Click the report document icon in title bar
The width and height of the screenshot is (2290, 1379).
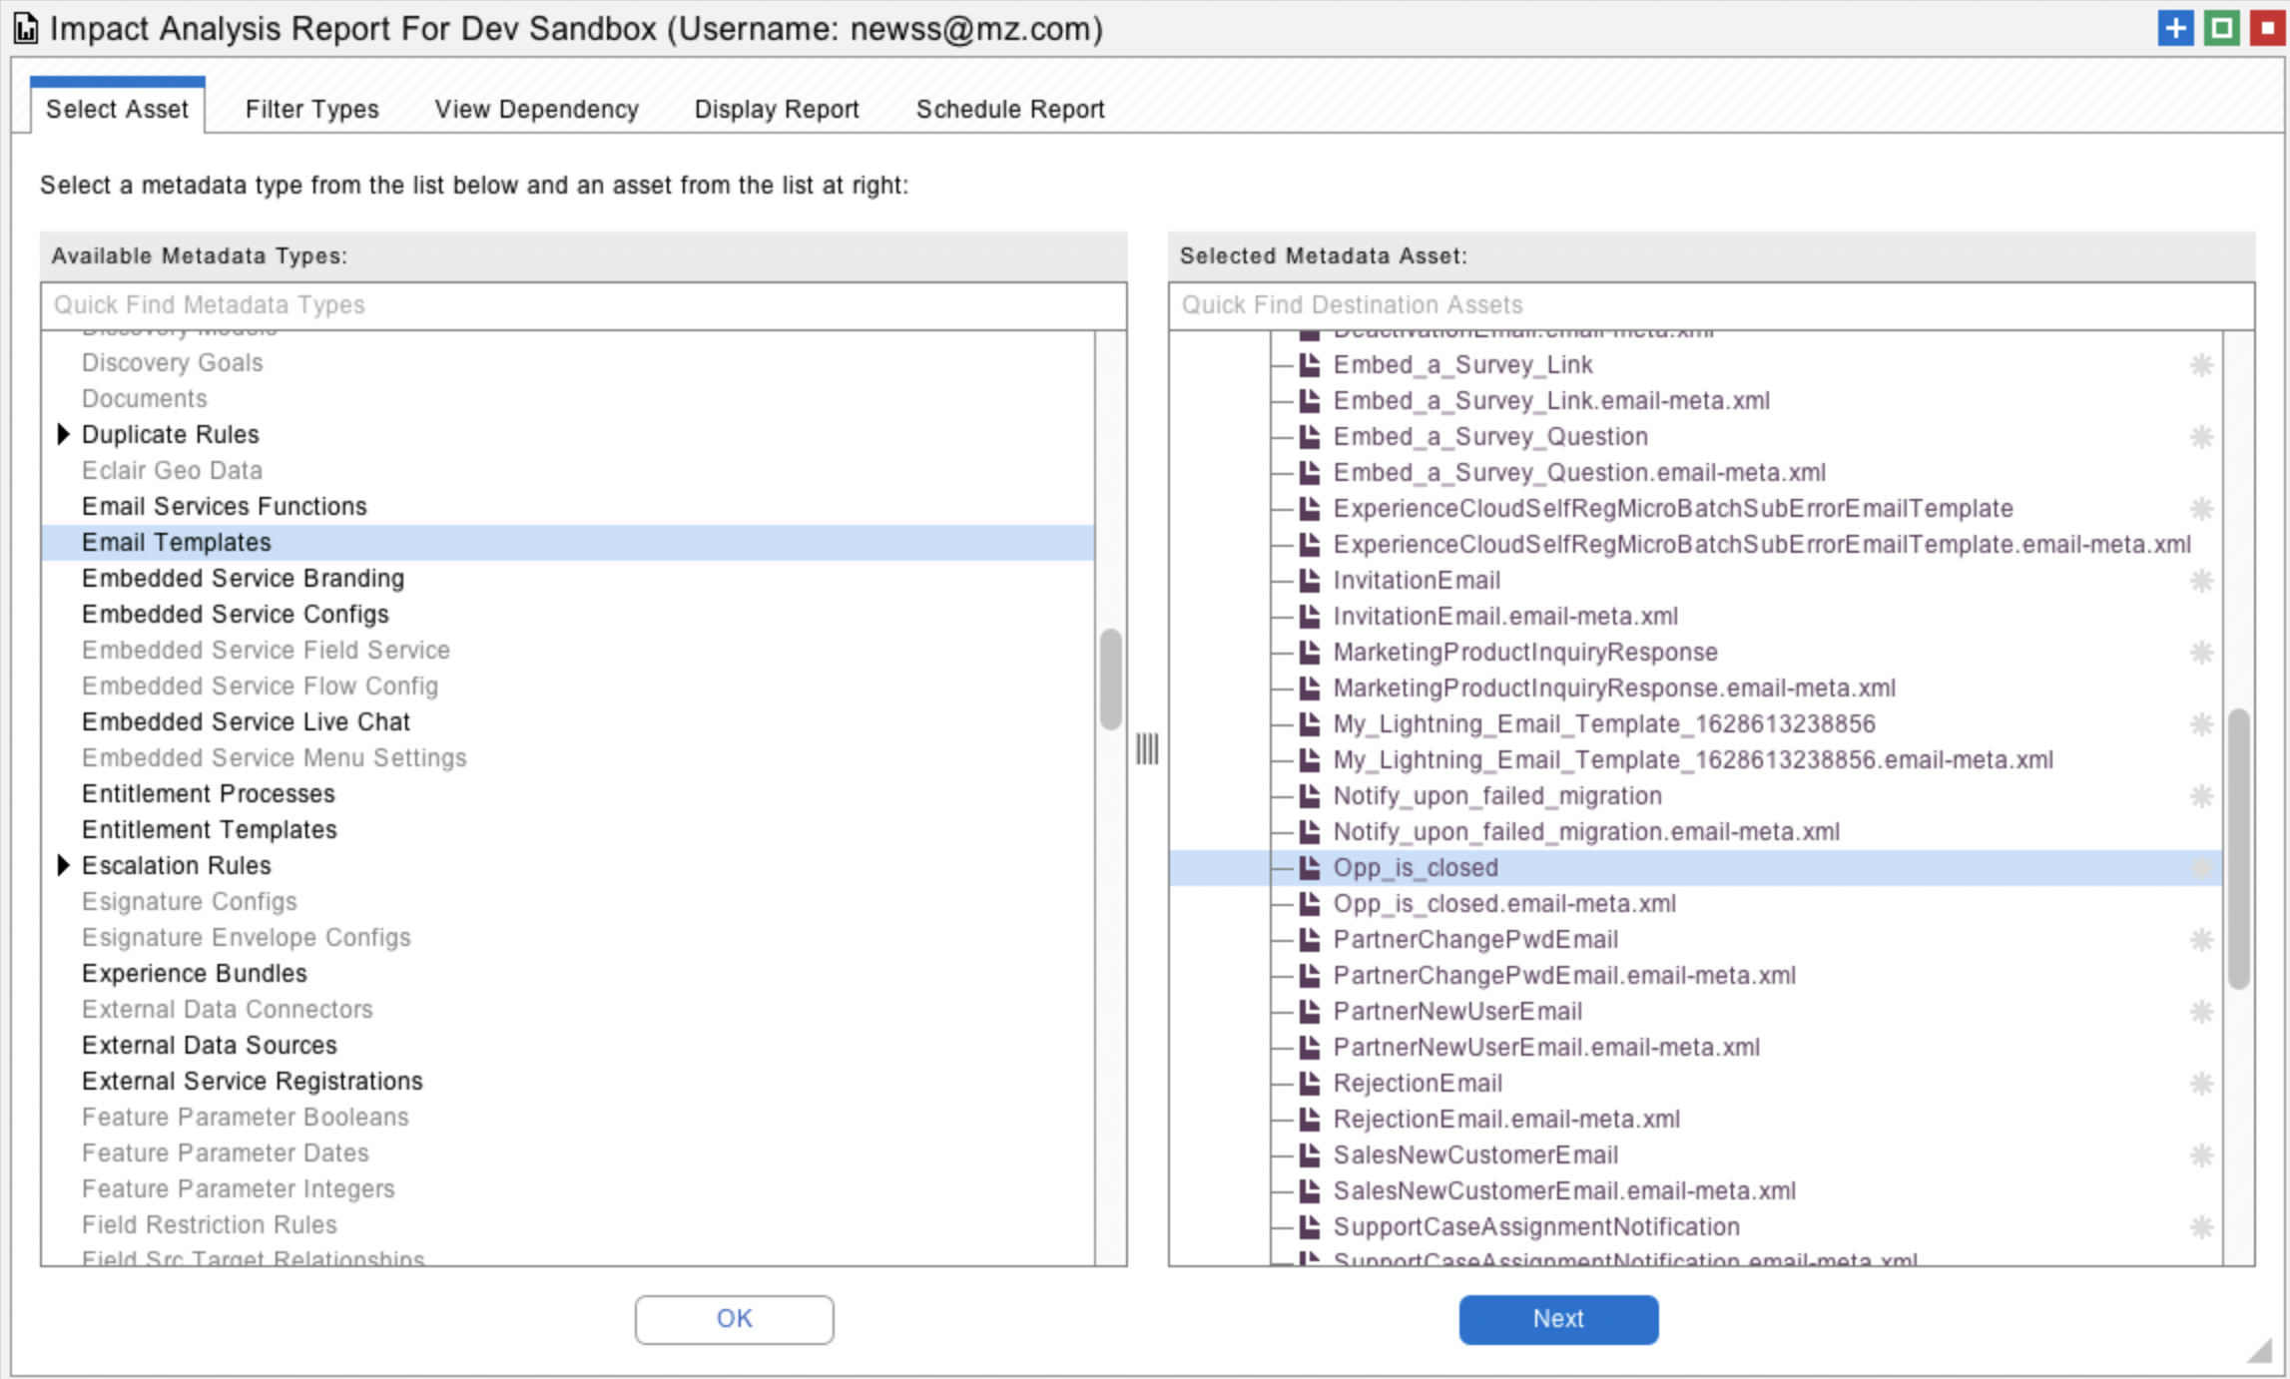[x=26, y=29]
